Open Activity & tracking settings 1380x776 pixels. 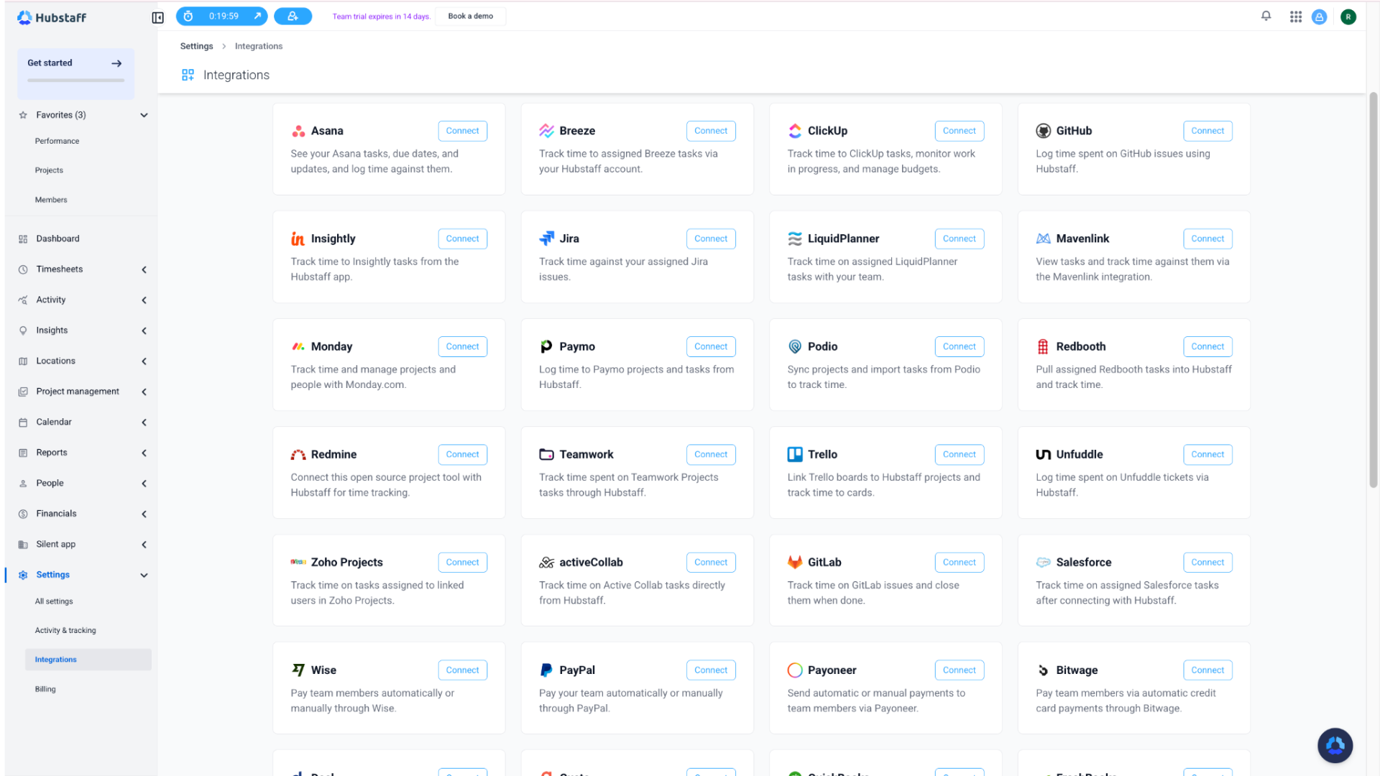(65, 630)
